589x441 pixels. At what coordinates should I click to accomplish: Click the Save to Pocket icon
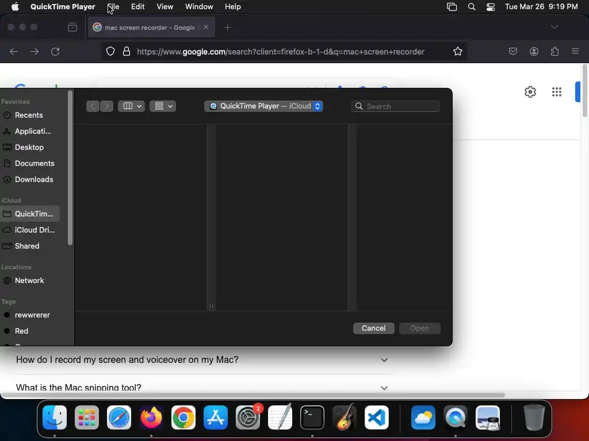click(x=513, y=51)
